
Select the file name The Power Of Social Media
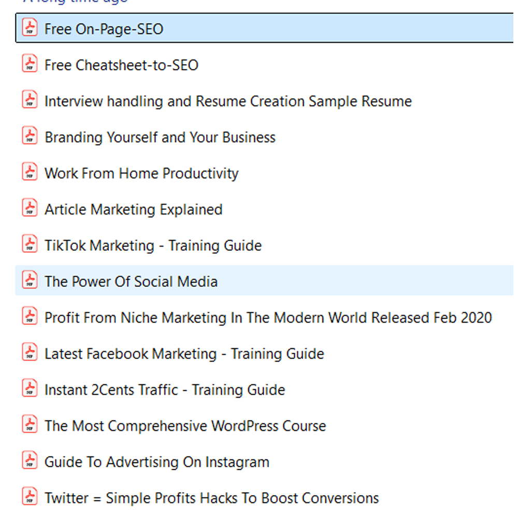point(131,282)
